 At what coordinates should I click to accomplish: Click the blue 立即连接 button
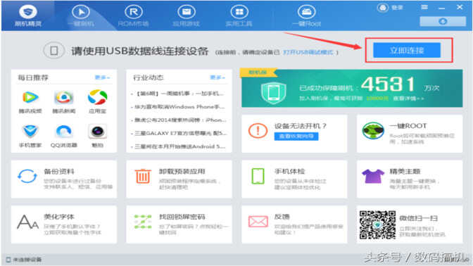[407, 50]
